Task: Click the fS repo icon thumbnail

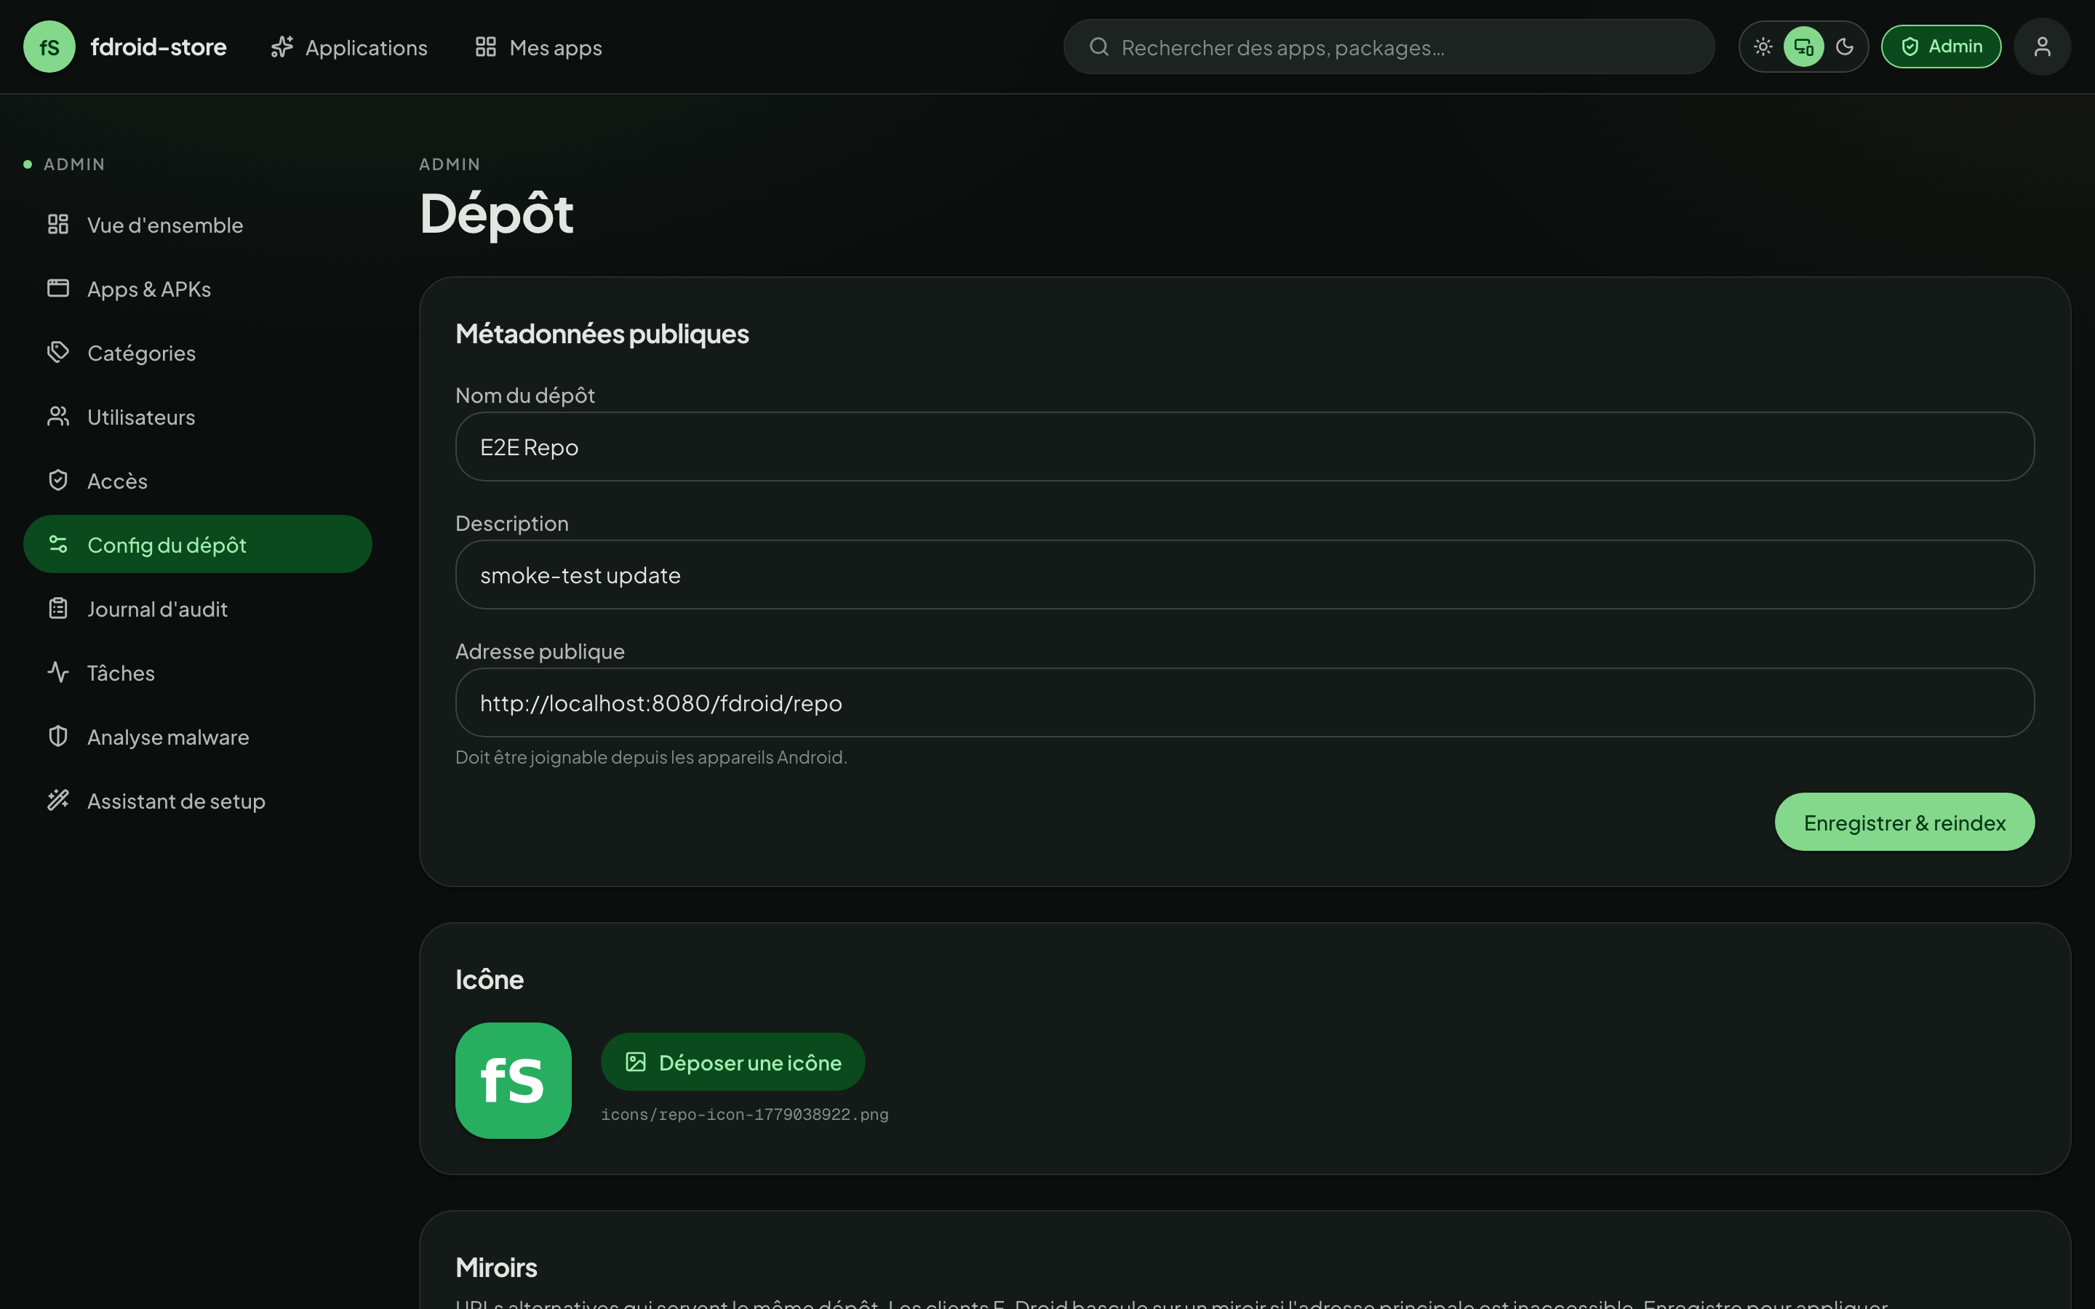Action: click(x=514, y=1081)
